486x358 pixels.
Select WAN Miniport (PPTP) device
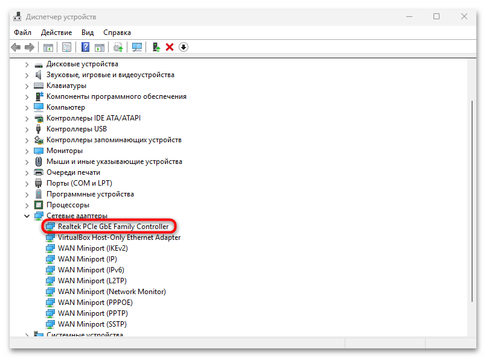click(x=92, y=313)
